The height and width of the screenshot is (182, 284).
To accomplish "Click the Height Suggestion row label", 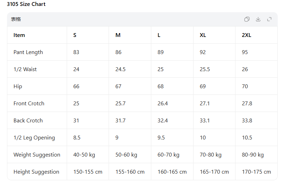I will (36, 172).
